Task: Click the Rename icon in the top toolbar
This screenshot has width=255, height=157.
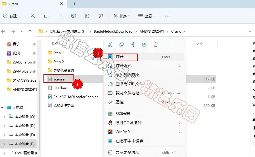Action: tap(74, 16)
